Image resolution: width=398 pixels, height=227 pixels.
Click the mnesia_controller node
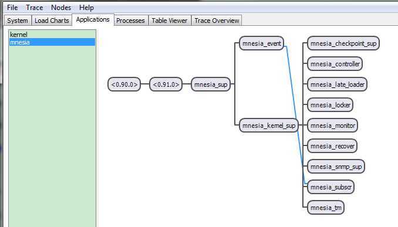pyautogui.click(x=335, y=64)
